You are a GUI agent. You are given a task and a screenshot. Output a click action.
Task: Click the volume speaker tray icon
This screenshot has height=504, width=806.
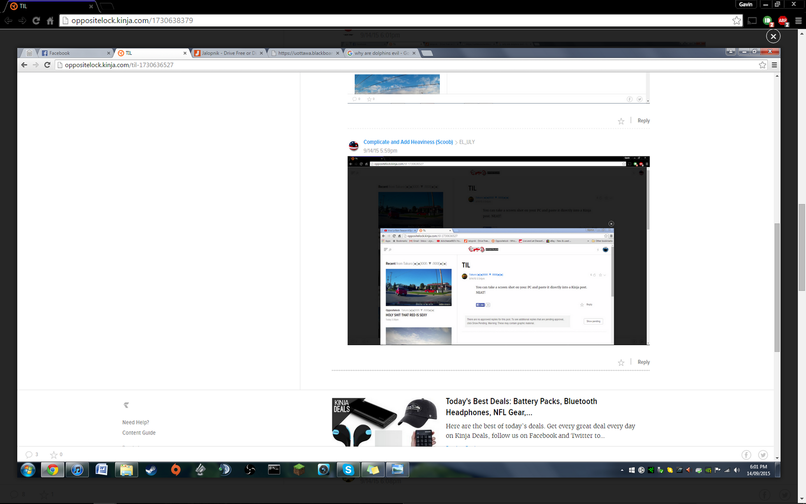point(737,470)
